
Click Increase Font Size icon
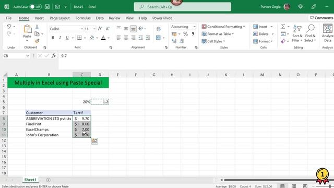[100, 29]
